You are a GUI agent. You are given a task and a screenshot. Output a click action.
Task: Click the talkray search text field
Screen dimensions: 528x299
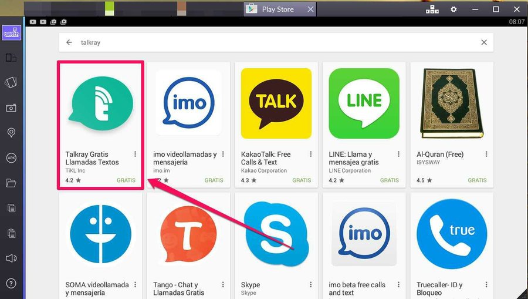click(x=276, y=42)
